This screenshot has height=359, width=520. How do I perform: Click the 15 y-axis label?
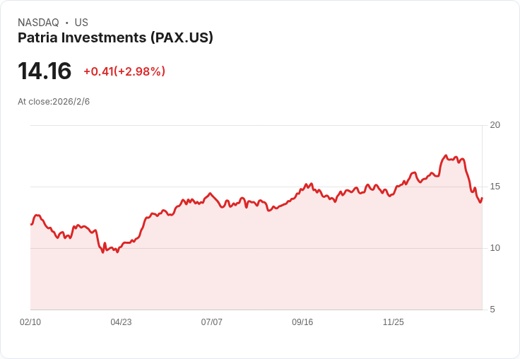495,187
